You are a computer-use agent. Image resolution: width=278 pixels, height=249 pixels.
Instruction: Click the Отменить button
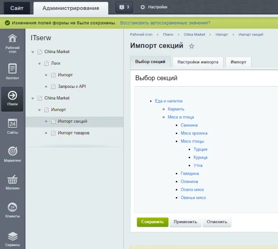coord(217,222)
